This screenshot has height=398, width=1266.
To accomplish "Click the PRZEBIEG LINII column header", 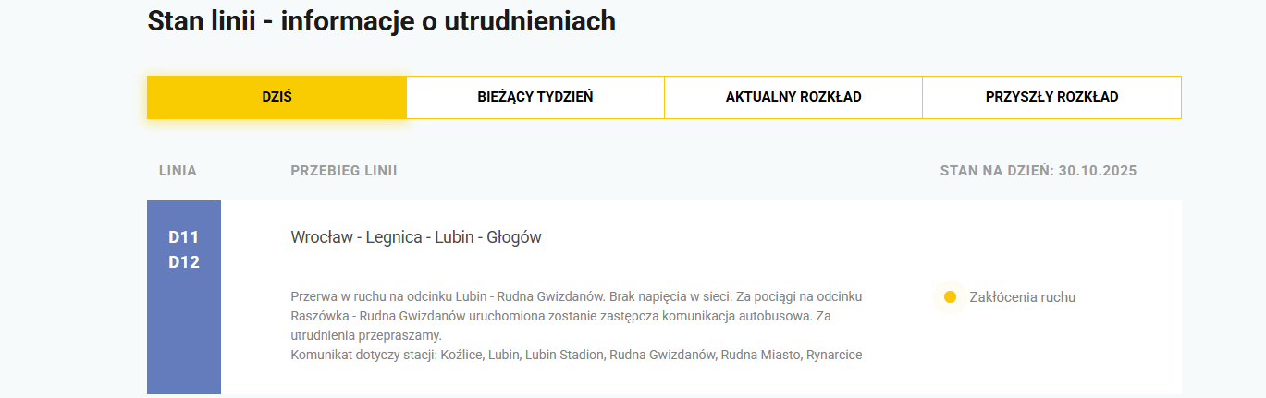I will pyautogui.click(x=343, y=171).
